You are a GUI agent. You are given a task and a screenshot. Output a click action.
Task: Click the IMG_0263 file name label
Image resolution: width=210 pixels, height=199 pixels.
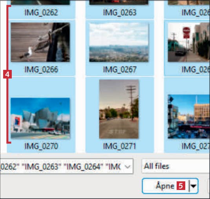(120, 13)
